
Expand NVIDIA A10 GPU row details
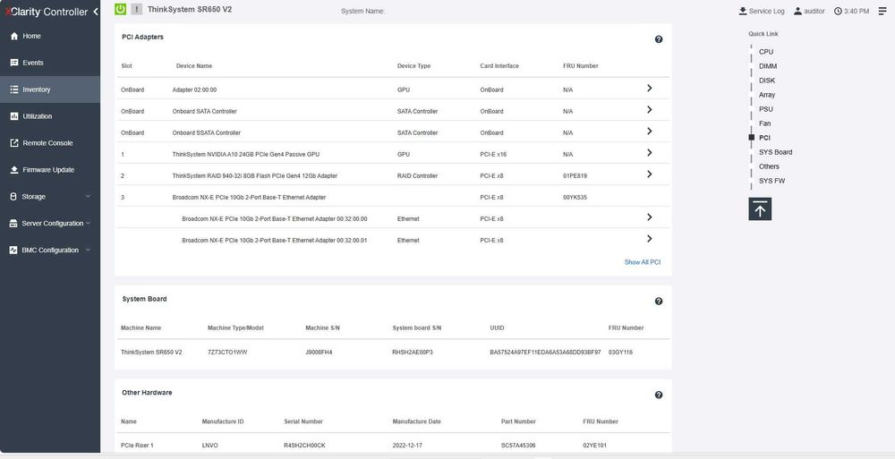point(650,152)
